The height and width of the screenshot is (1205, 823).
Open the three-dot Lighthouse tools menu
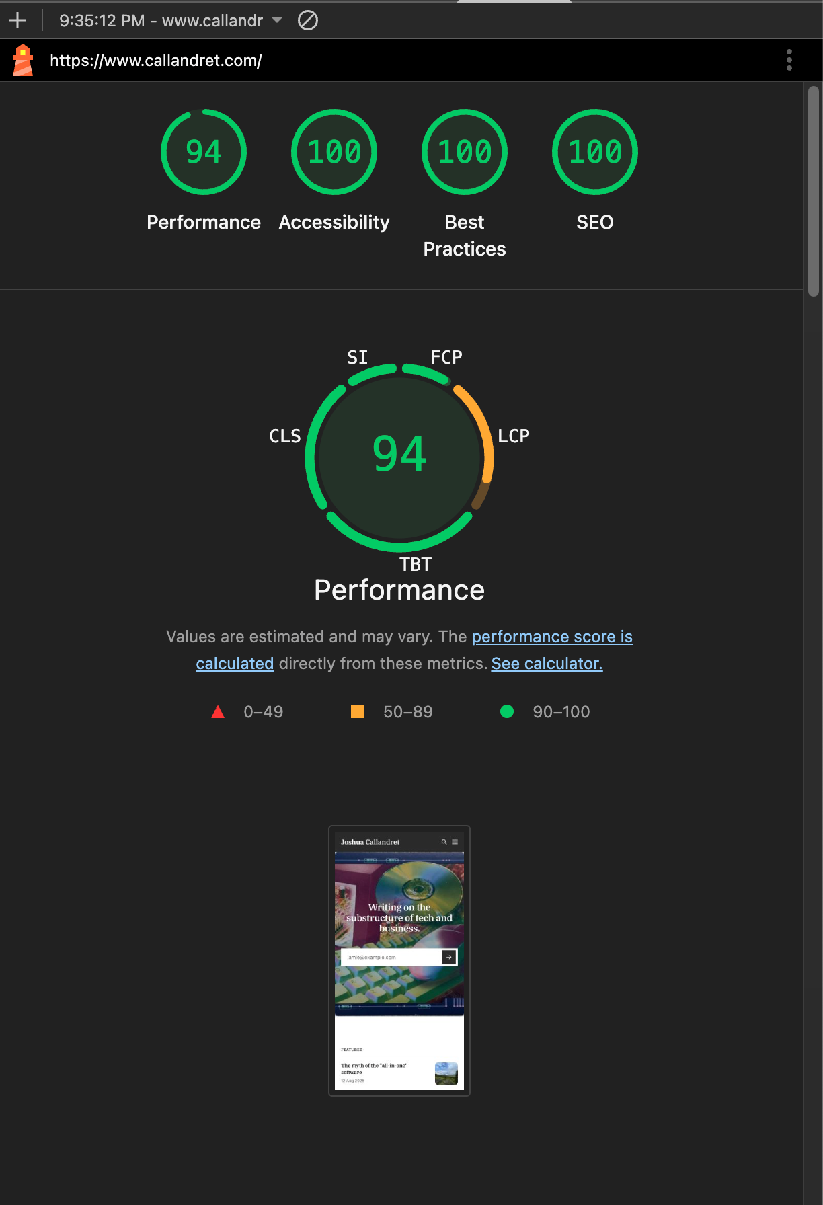coord(789,60)
